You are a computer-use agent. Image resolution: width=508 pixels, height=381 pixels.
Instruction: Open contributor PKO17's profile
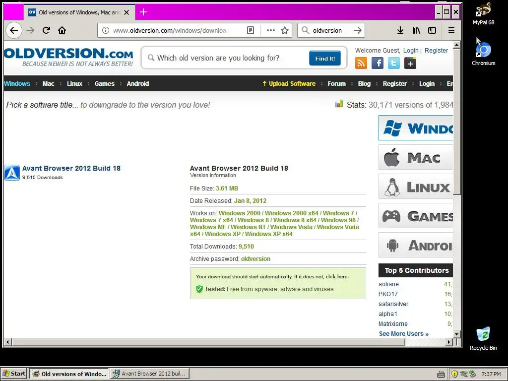(388, 294)
